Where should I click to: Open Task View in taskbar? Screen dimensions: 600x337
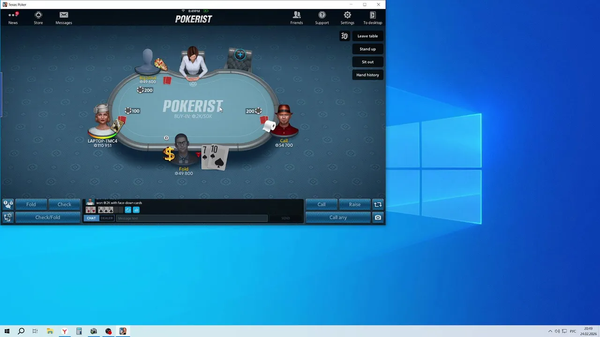[35, 331]
